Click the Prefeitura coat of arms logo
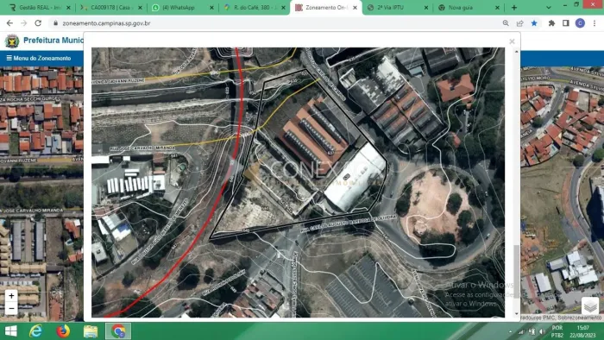The image size is (604, 340). 12,41
